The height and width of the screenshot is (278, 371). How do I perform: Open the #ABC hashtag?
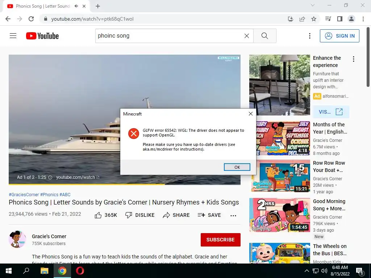[65, 194]
